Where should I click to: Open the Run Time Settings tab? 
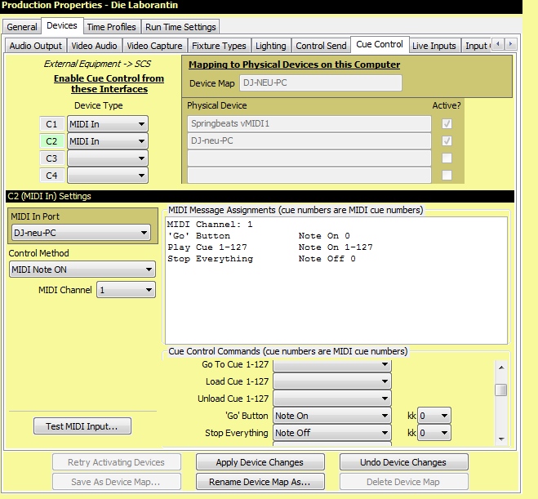point(182,27)
